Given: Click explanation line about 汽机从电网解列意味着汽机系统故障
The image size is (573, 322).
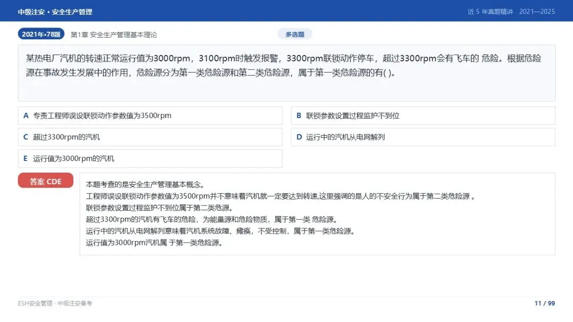Looking at the screenshot, I should pyautogui.click(x=220, y=231).
